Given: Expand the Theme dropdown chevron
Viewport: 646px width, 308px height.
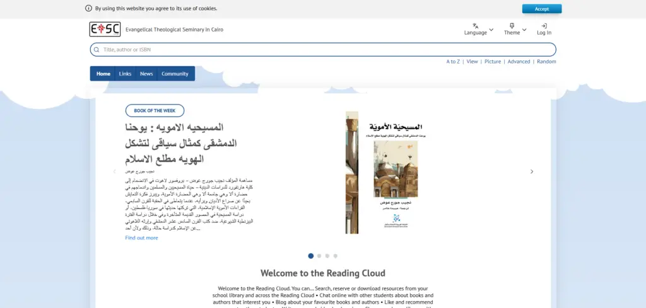Looking at the screenshot, I should coord(525,30).
